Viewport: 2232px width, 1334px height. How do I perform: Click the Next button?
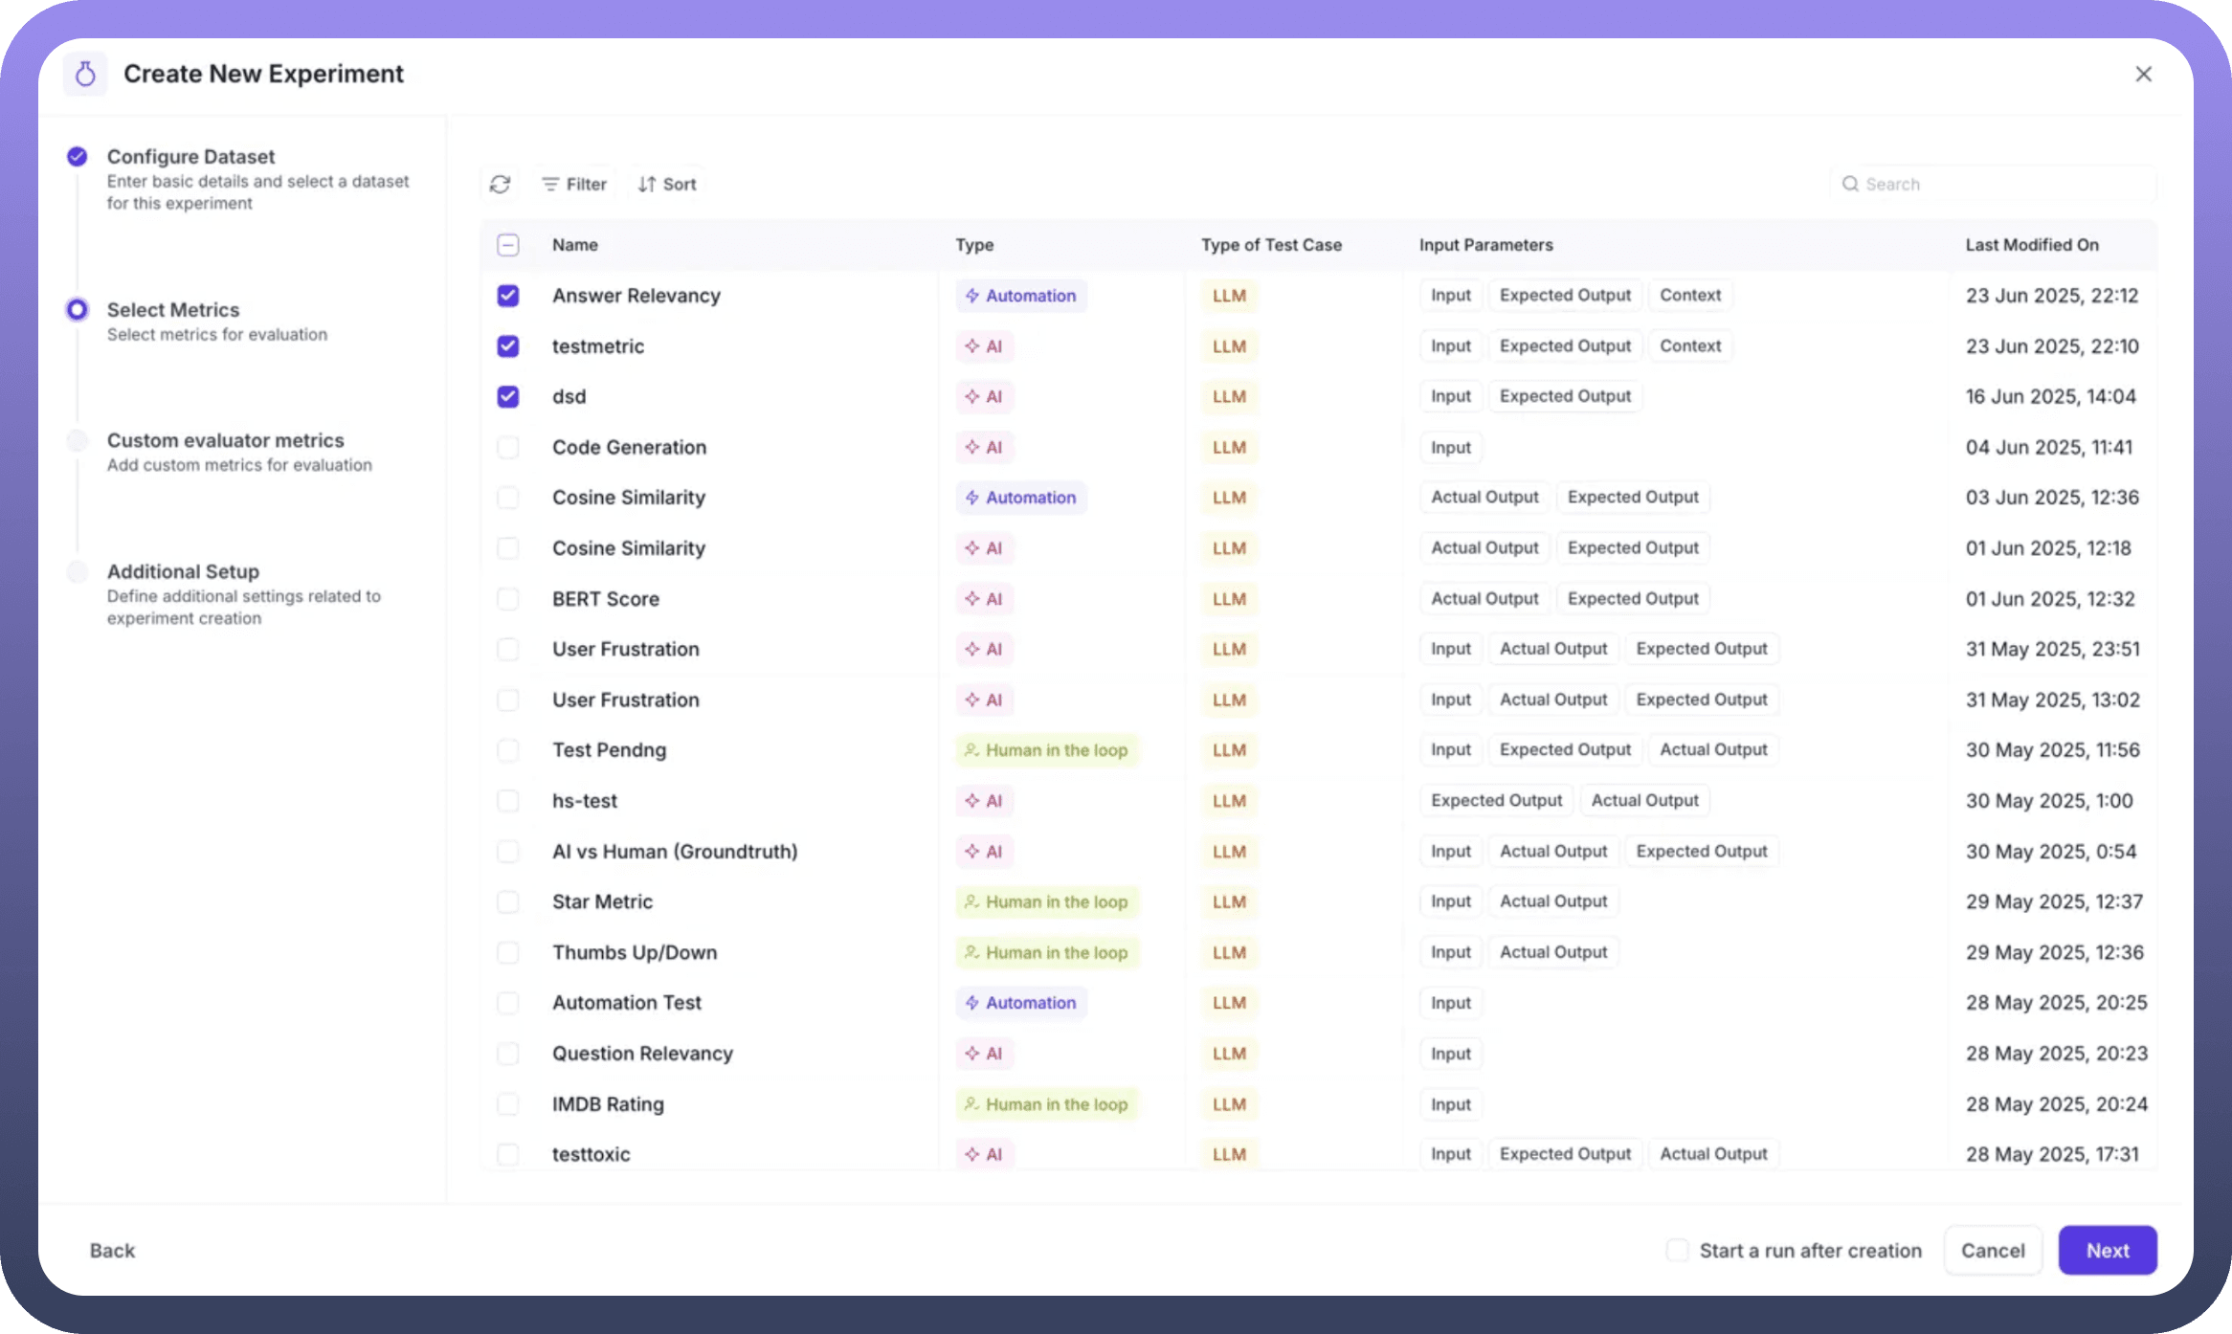2107,1250
